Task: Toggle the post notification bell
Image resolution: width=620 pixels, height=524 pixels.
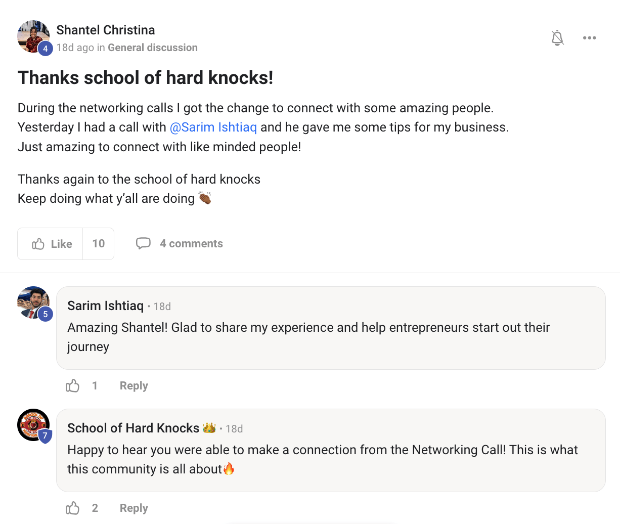Action: [557, 38]
